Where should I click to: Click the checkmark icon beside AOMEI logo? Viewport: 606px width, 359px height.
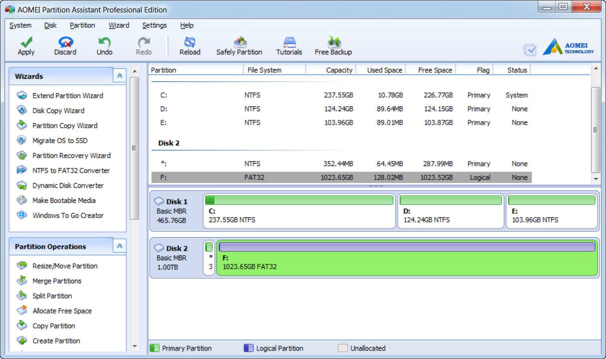[x=530, y=49]
